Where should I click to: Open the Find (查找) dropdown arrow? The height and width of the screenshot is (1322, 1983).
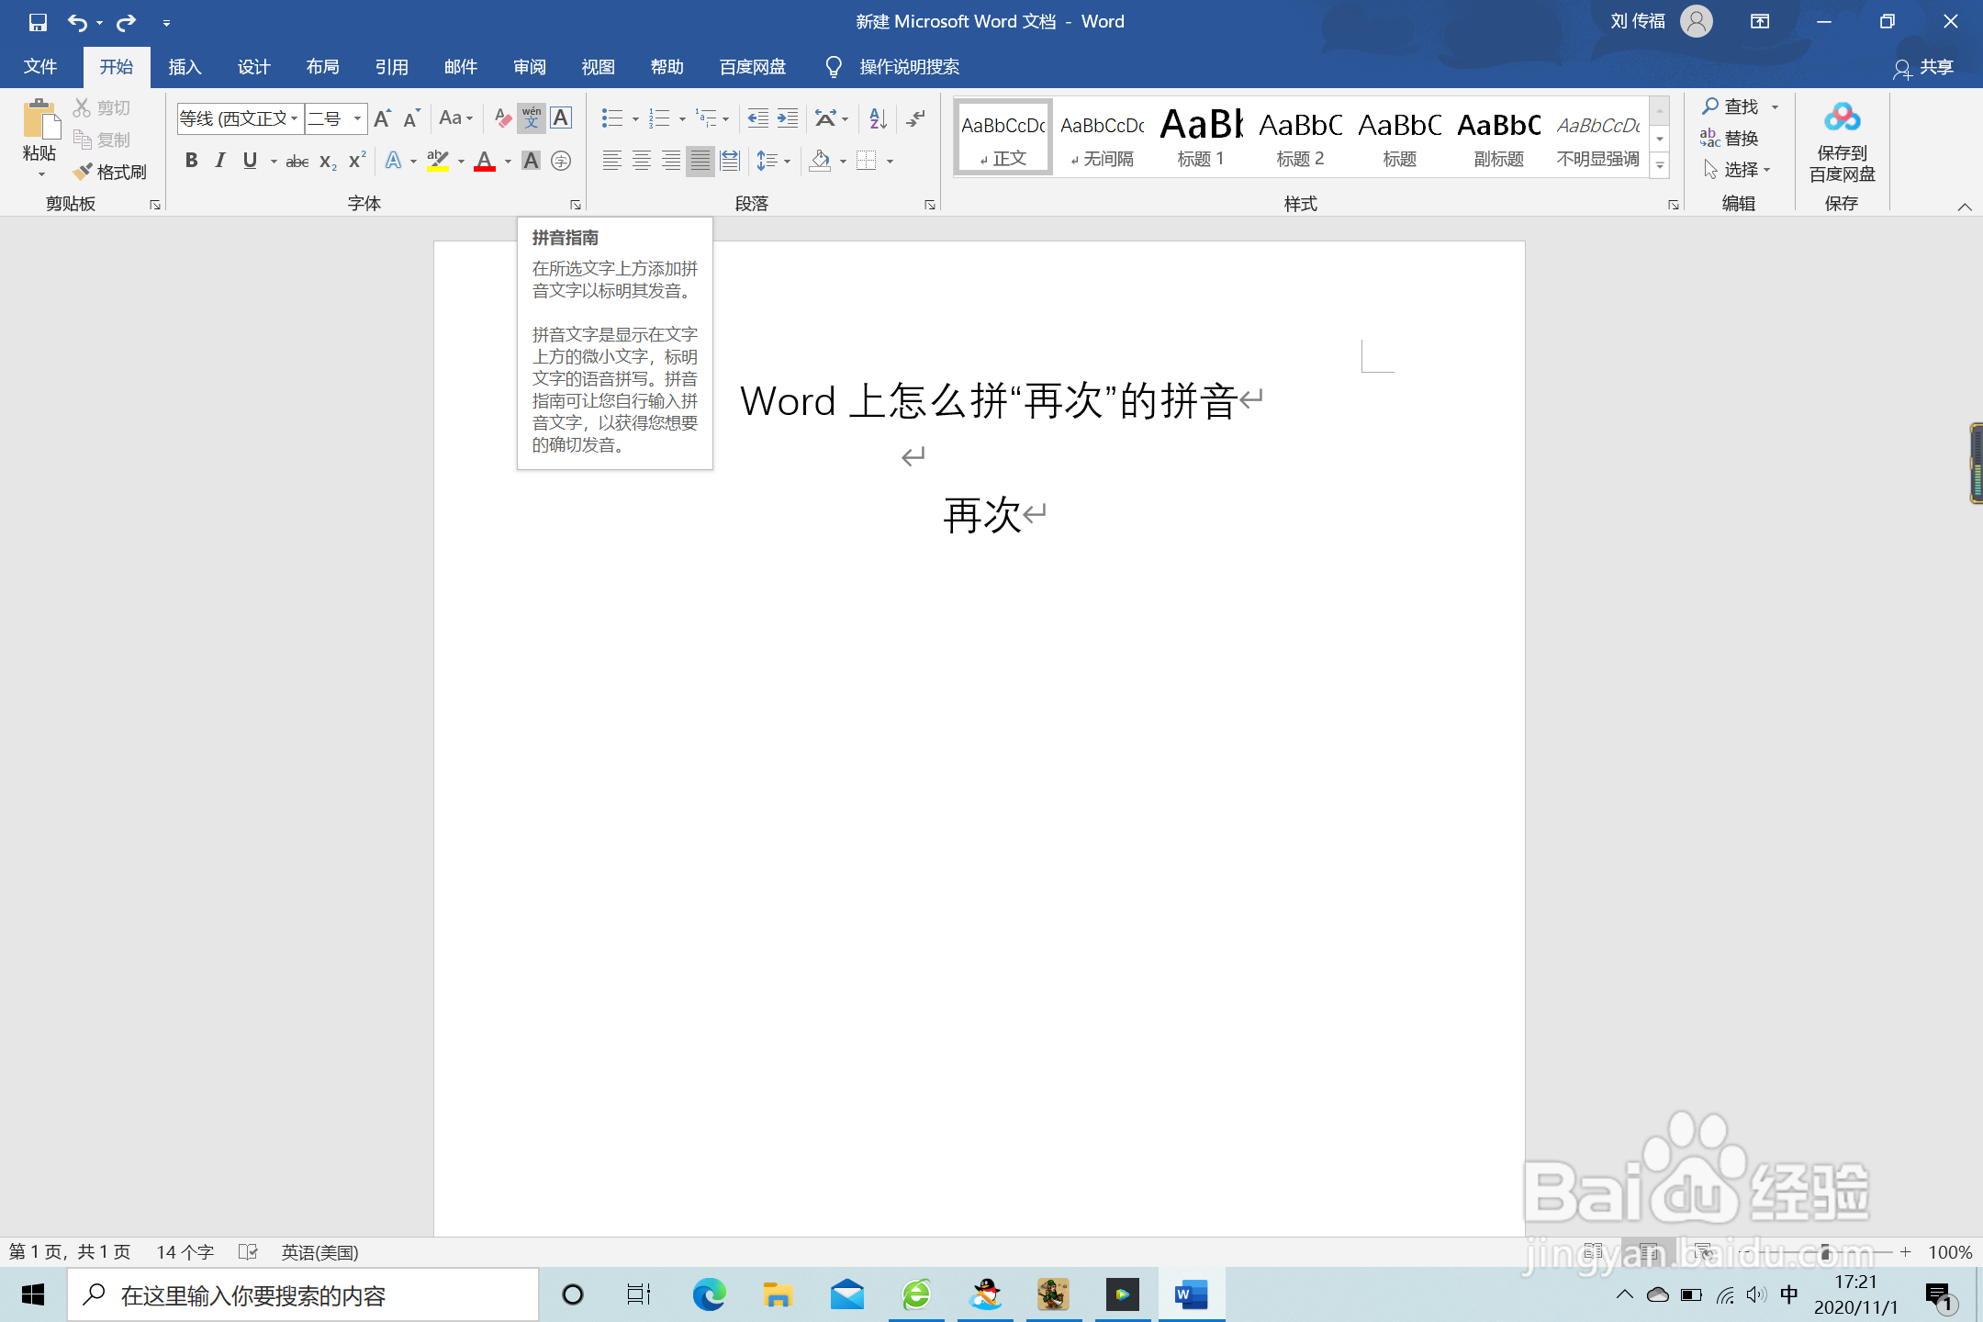1775,107
